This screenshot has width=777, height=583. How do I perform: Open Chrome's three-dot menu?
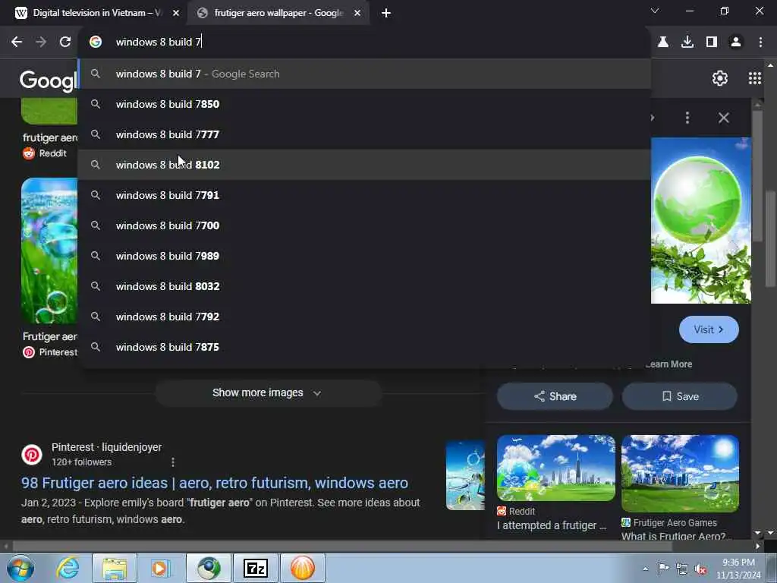pyautogui.click(x=760, y=43)
